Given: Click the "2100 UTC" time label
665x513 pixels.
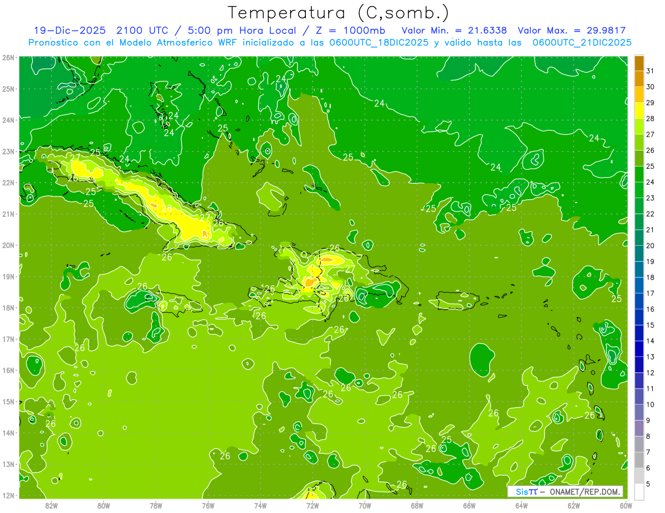Looking at the screenshot, I should pyautogui.click(x=142, y=30).
